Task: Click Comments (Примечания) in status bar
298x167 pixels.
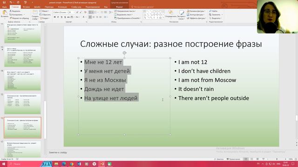Action: pos(233,159)
